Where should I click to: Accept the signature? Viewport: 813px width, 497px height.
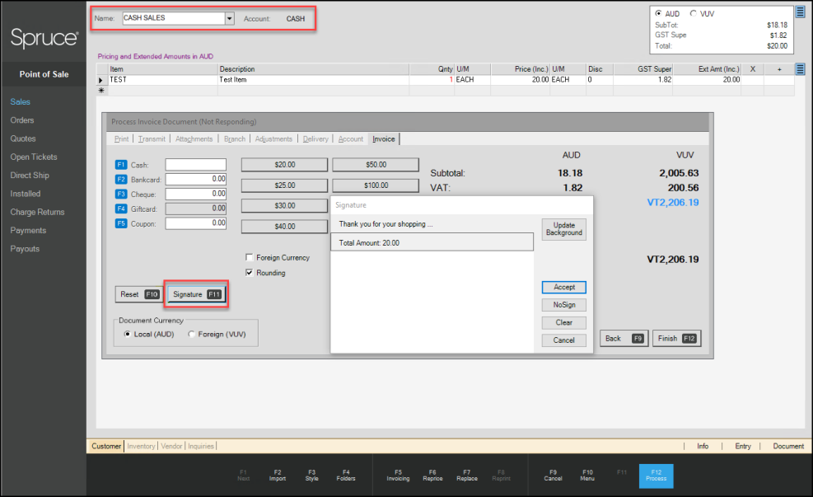564,287
